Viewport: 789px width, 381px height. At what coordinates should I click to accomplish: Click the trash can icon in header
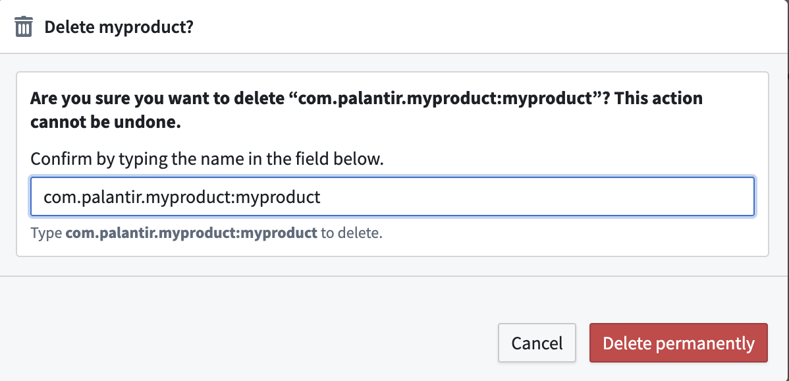point(24,28)
